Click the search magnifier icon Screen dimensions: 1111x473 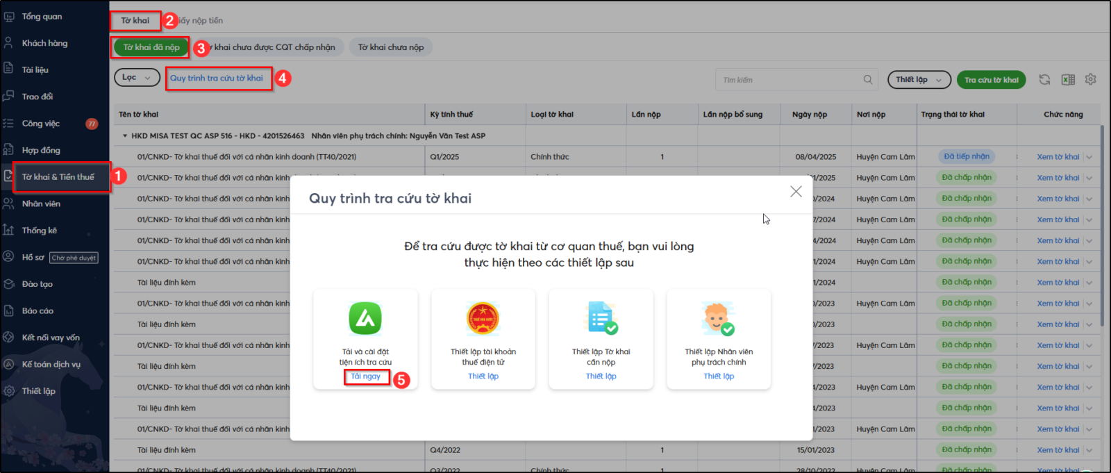click(x=868, y=80)
